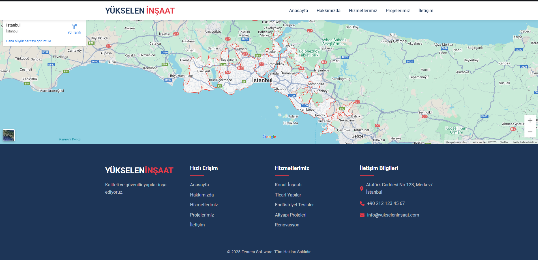The height and width of the screenshot is (260, 538).
Task: Click the İstanbul title in map info card
Action: click(x=13, y=25)
